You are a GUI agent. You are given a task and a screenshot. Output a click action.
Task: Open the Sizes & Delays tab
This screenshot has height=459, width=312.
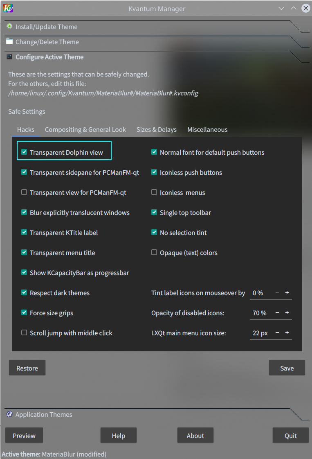click(156, 130)
